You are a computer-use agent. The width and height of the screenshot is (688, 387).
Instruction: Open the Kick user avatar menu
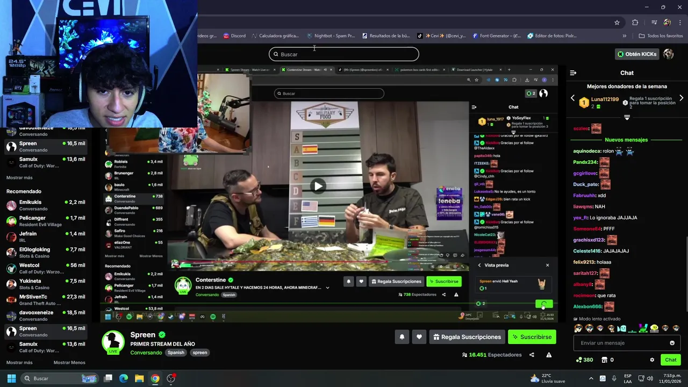(x=669, y=54)
